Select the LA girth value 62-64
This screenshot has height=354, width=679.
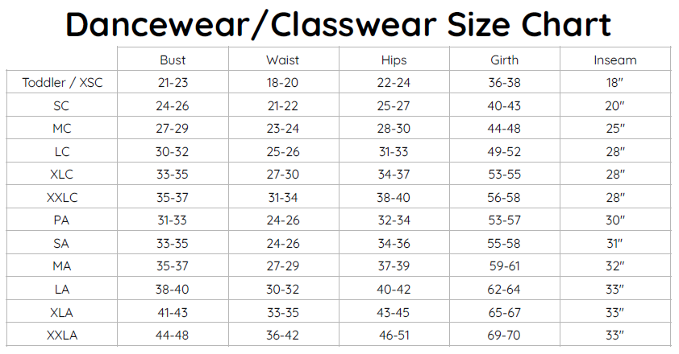click(504, 288)
